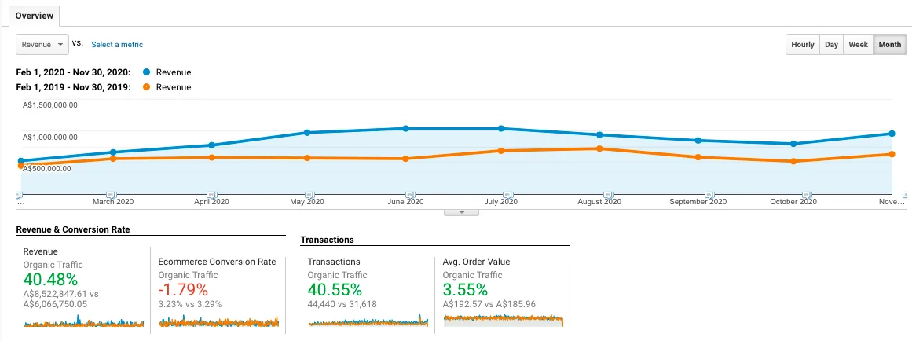Switch chart granularity to Week
912x341 pixels.
[x=858, y=45]
